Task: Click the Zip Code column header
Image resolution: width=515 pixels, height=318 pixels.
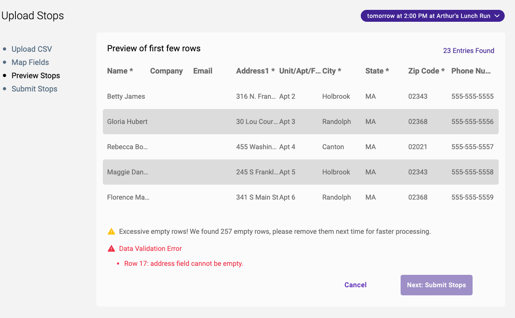Action: [426, 71]
